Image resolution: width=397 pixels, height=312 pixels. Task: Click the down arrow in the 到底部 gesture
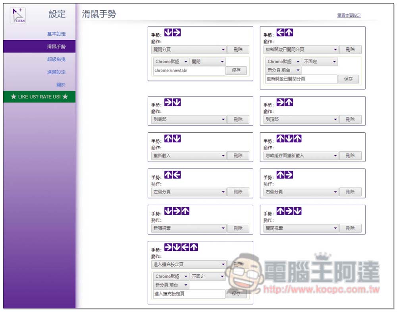pyautogui.click(x=177, y=103)
